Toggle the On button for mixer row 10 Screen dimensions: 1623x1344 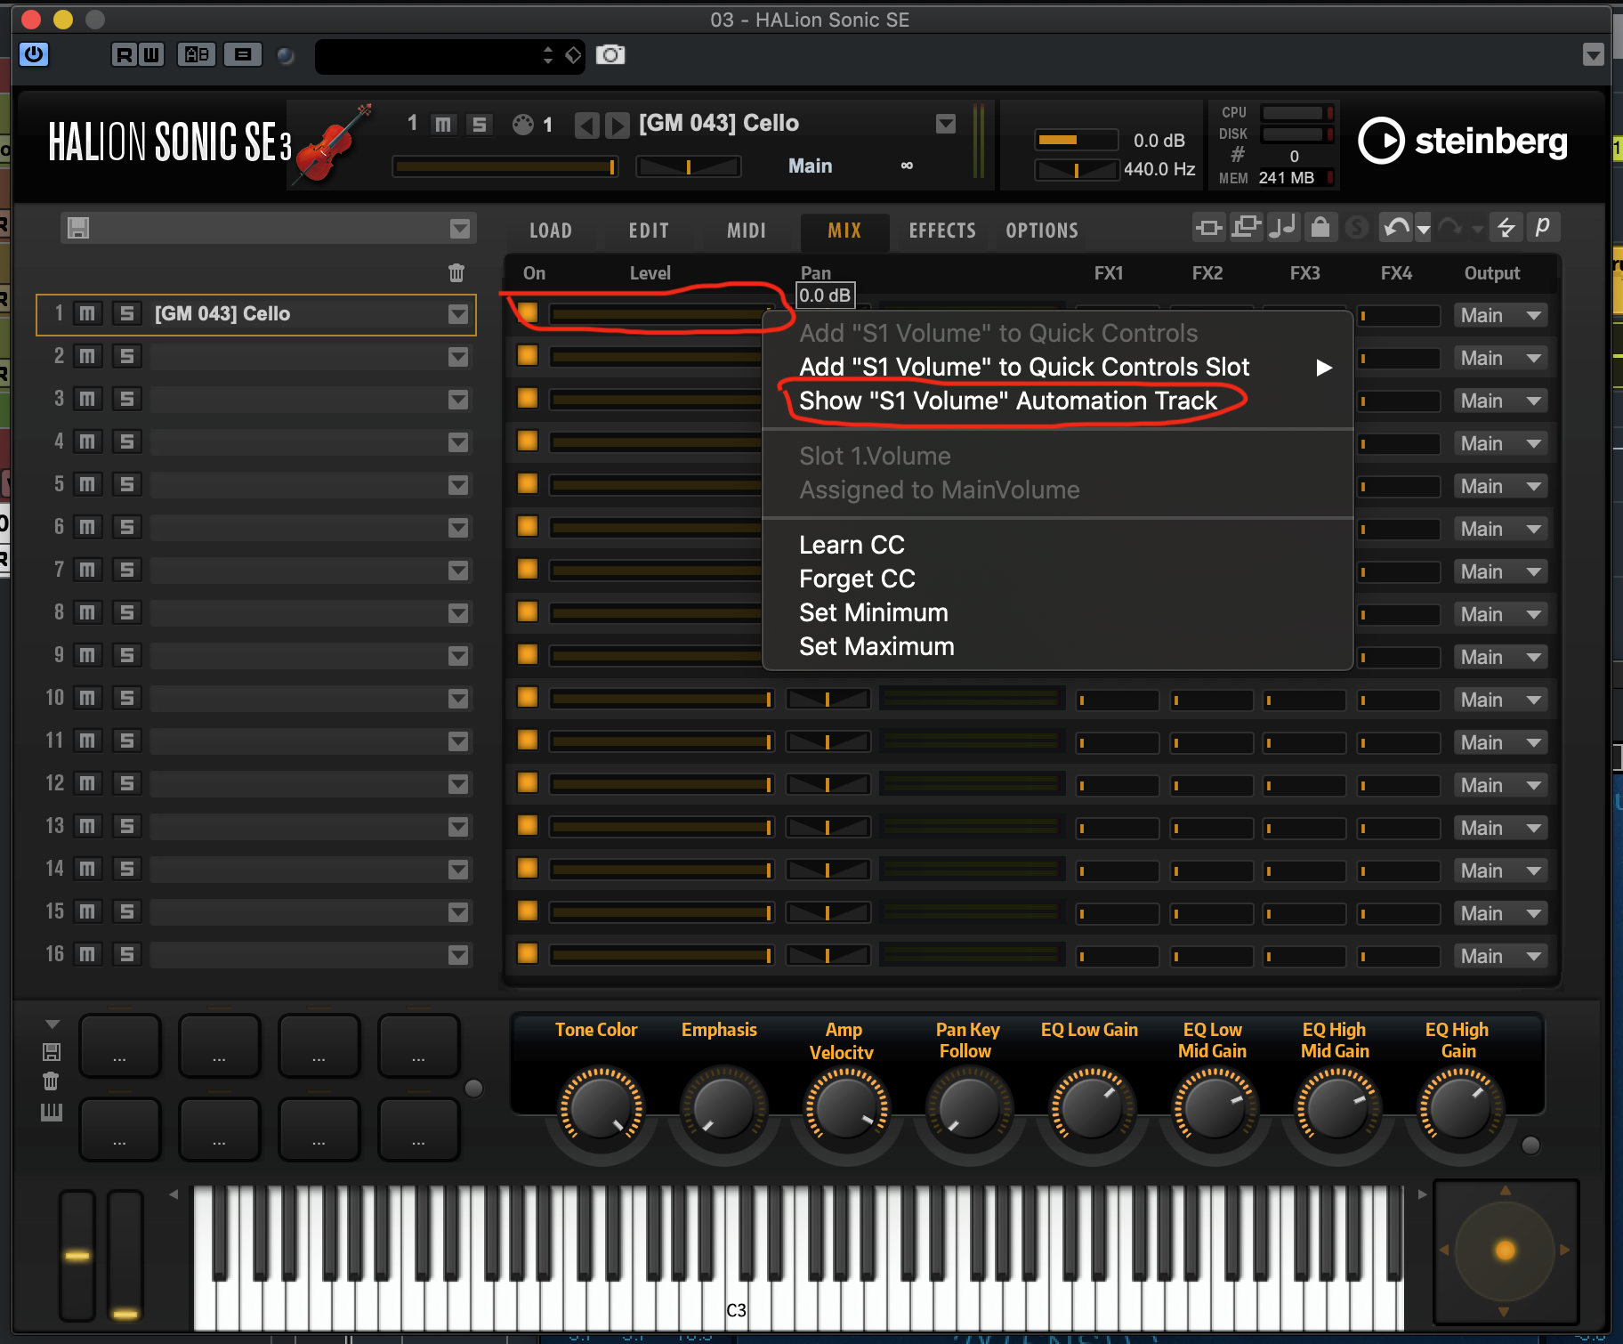click(528, 697)
